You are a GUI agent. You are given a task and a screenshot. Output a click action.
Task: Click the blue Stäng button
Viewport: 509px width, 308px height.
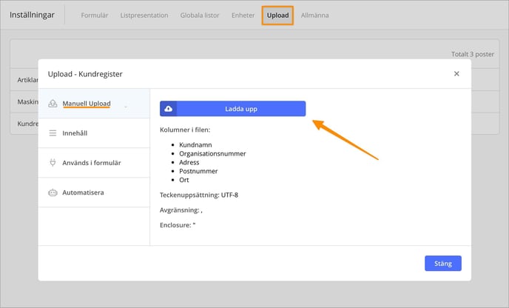pos(443,264)
